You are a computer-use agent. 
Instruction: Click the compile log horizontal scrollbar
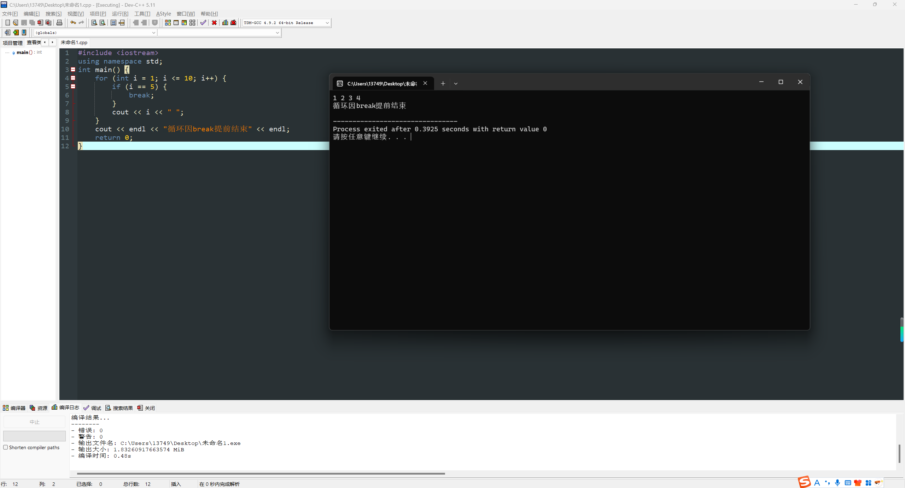point(261,474)
